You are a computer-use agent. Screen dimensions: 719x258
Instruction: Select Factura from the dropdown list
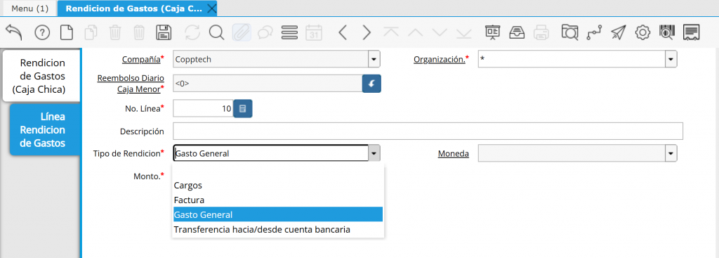(x=278, y=200)
